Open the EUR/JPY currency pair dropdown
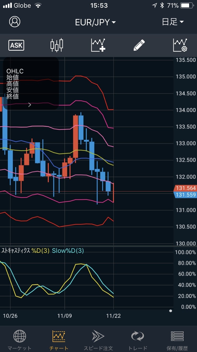197x352 pixels. pos(95,22)
